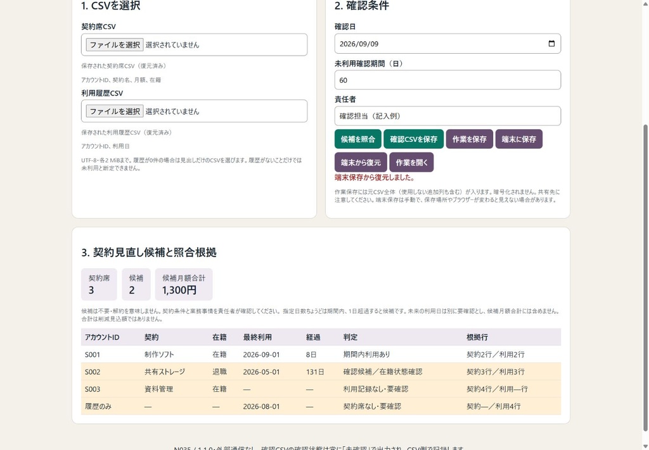Select the S003 account cell

point(93,389)
